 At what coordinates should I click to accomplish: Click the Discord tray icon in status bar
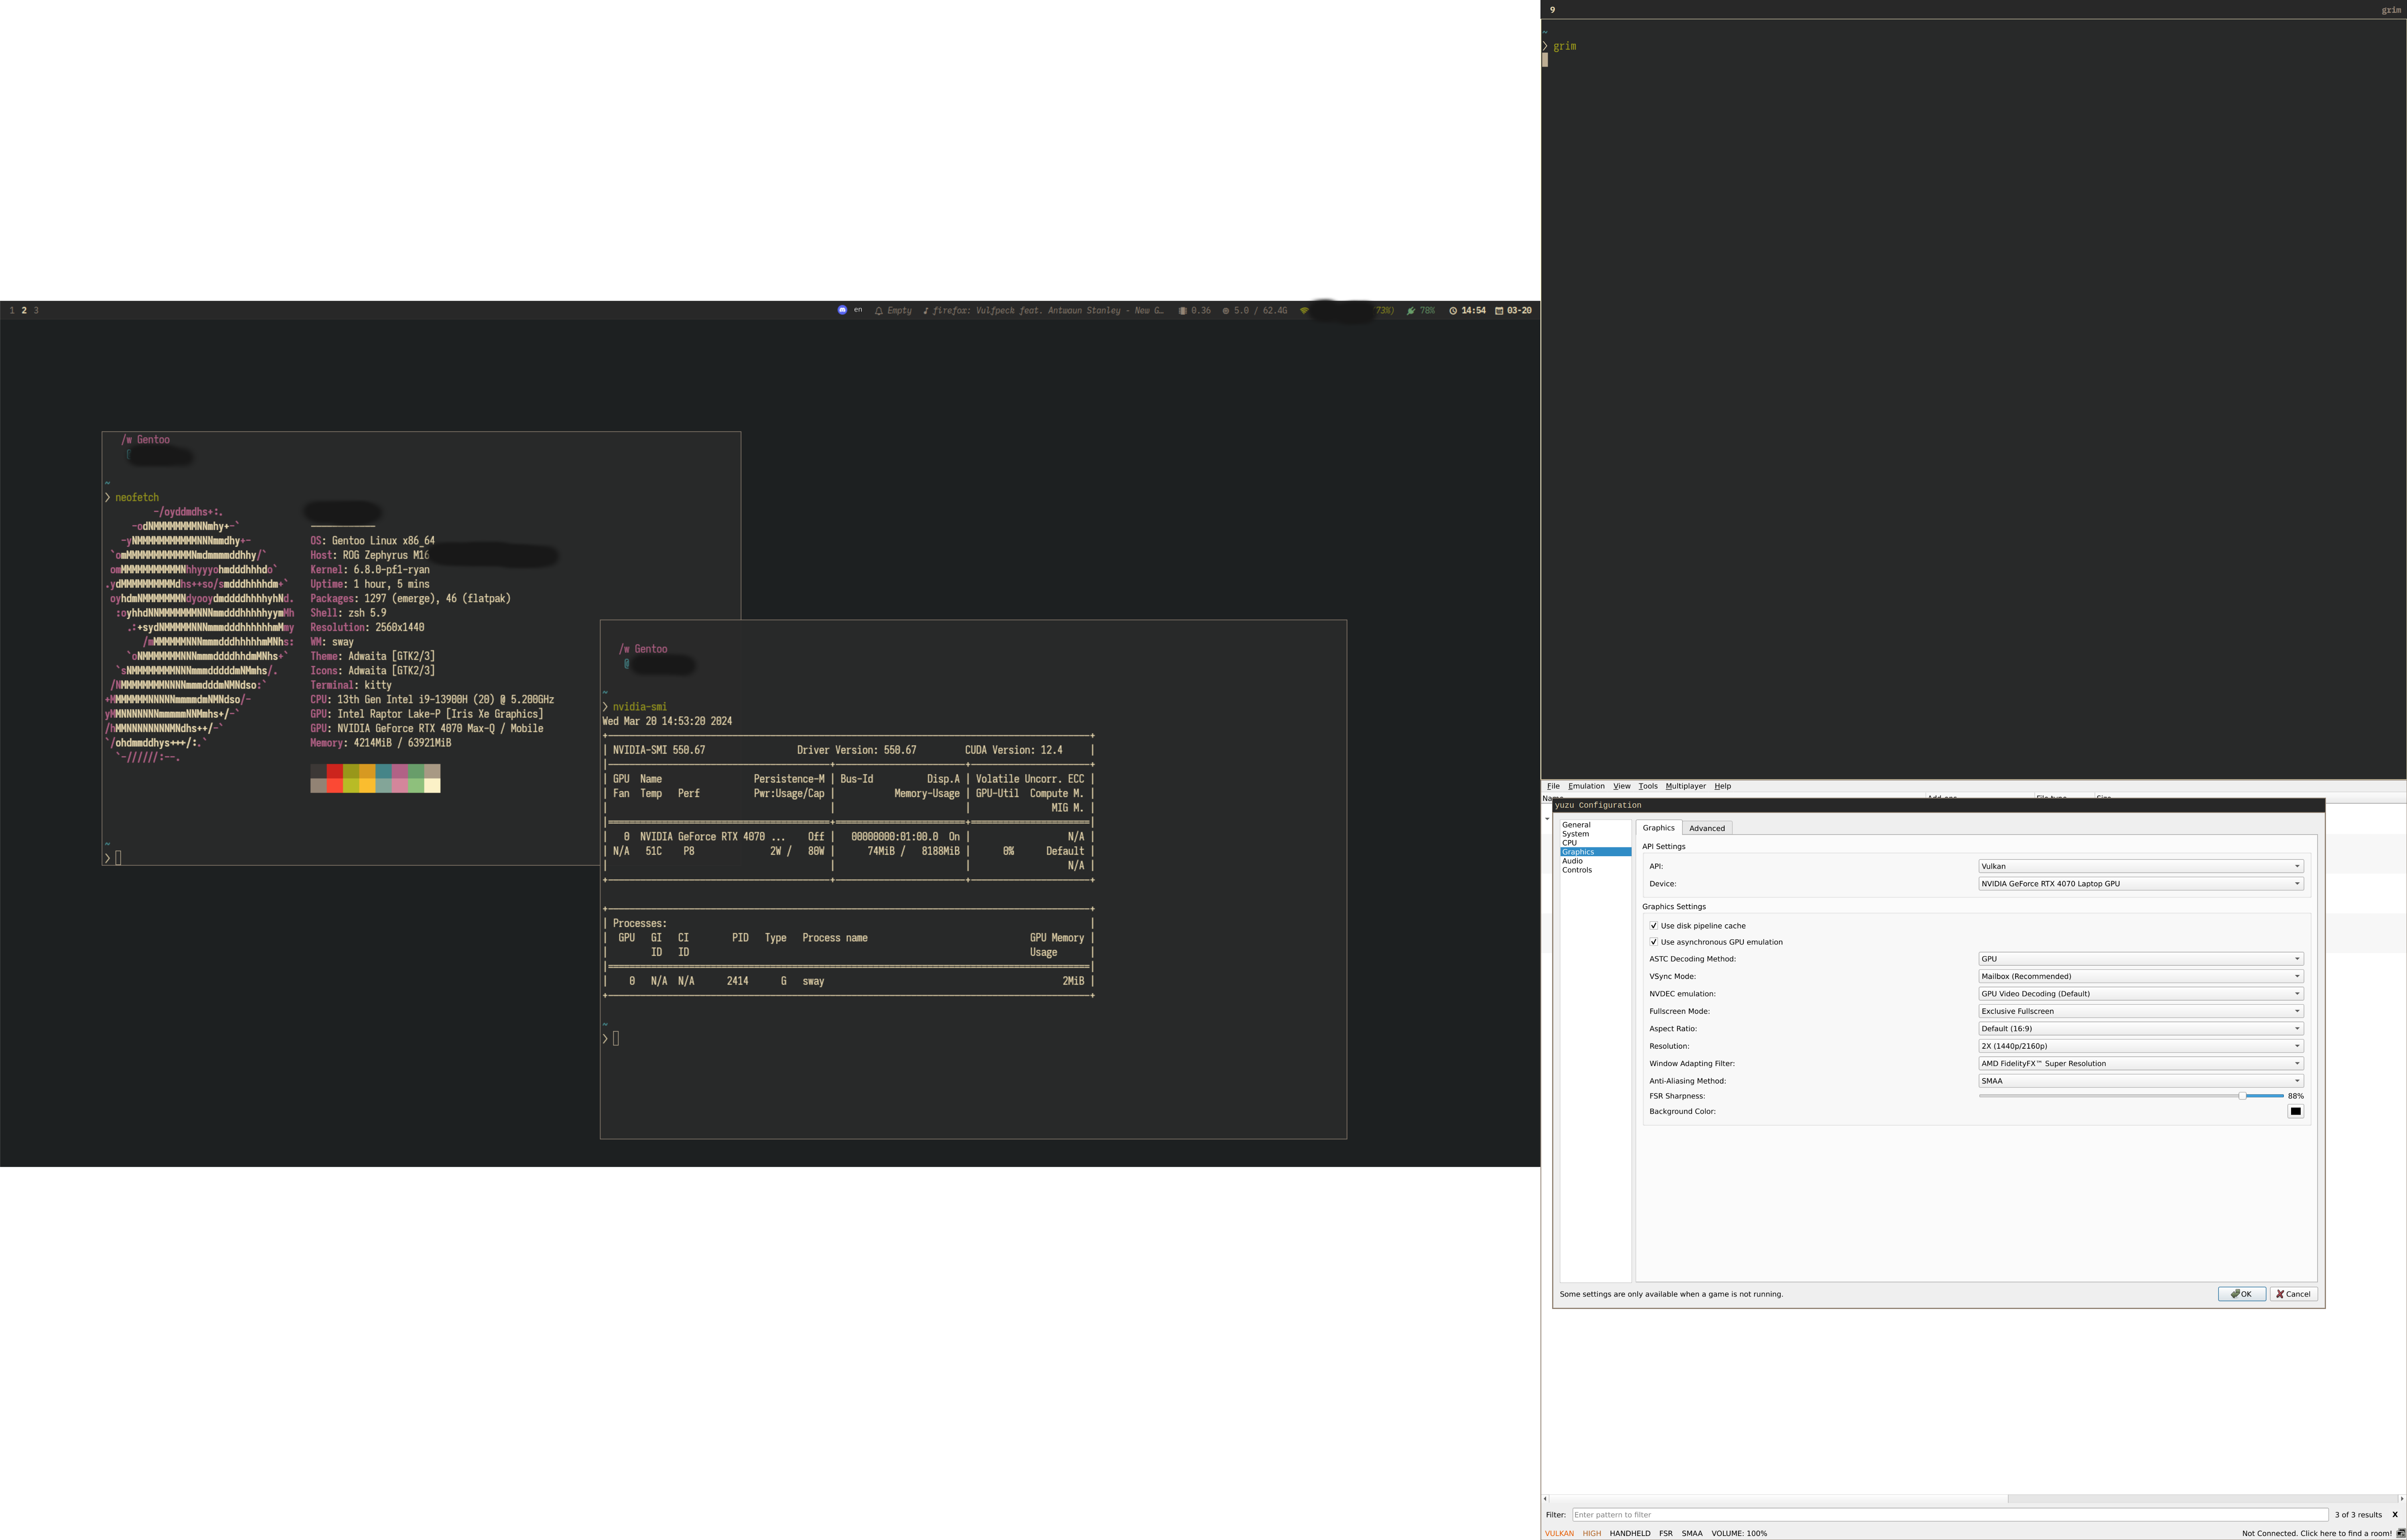click(x=842, y=310)
